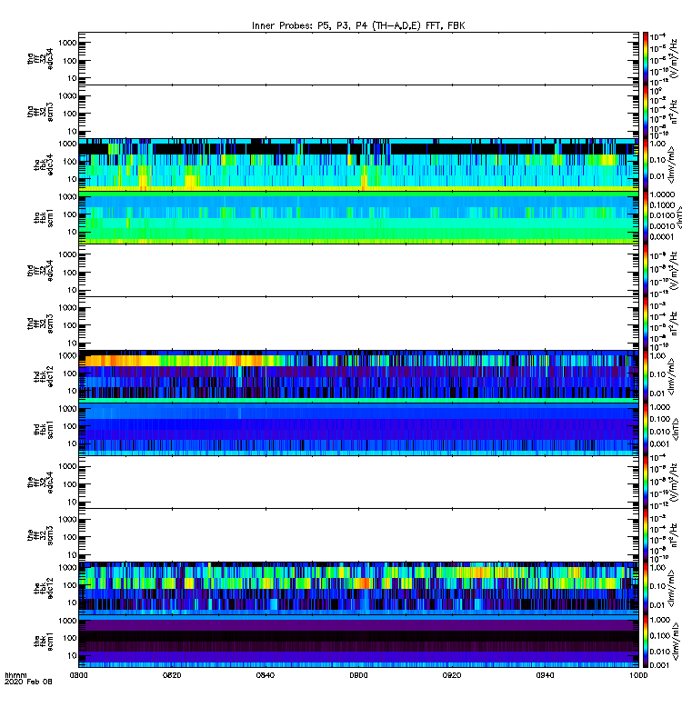Click the color bar beside the fbk edc12 panel
Screen dimensions: 682x727
pyautogui.click(x=646, y=588)
